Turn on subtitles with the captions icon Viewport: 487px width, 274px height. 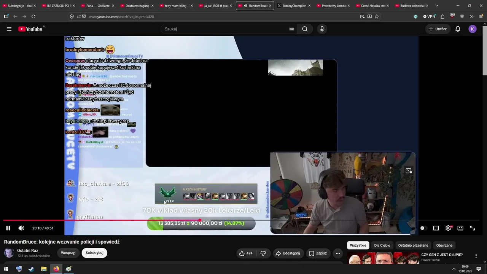pyautogui.click(x=436, y=228)
